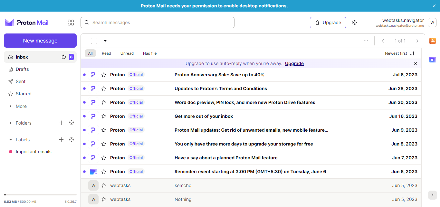Screen dimensions: 440x207
Task: Open label settings gear icon
Action: click(x=72, y=139)
